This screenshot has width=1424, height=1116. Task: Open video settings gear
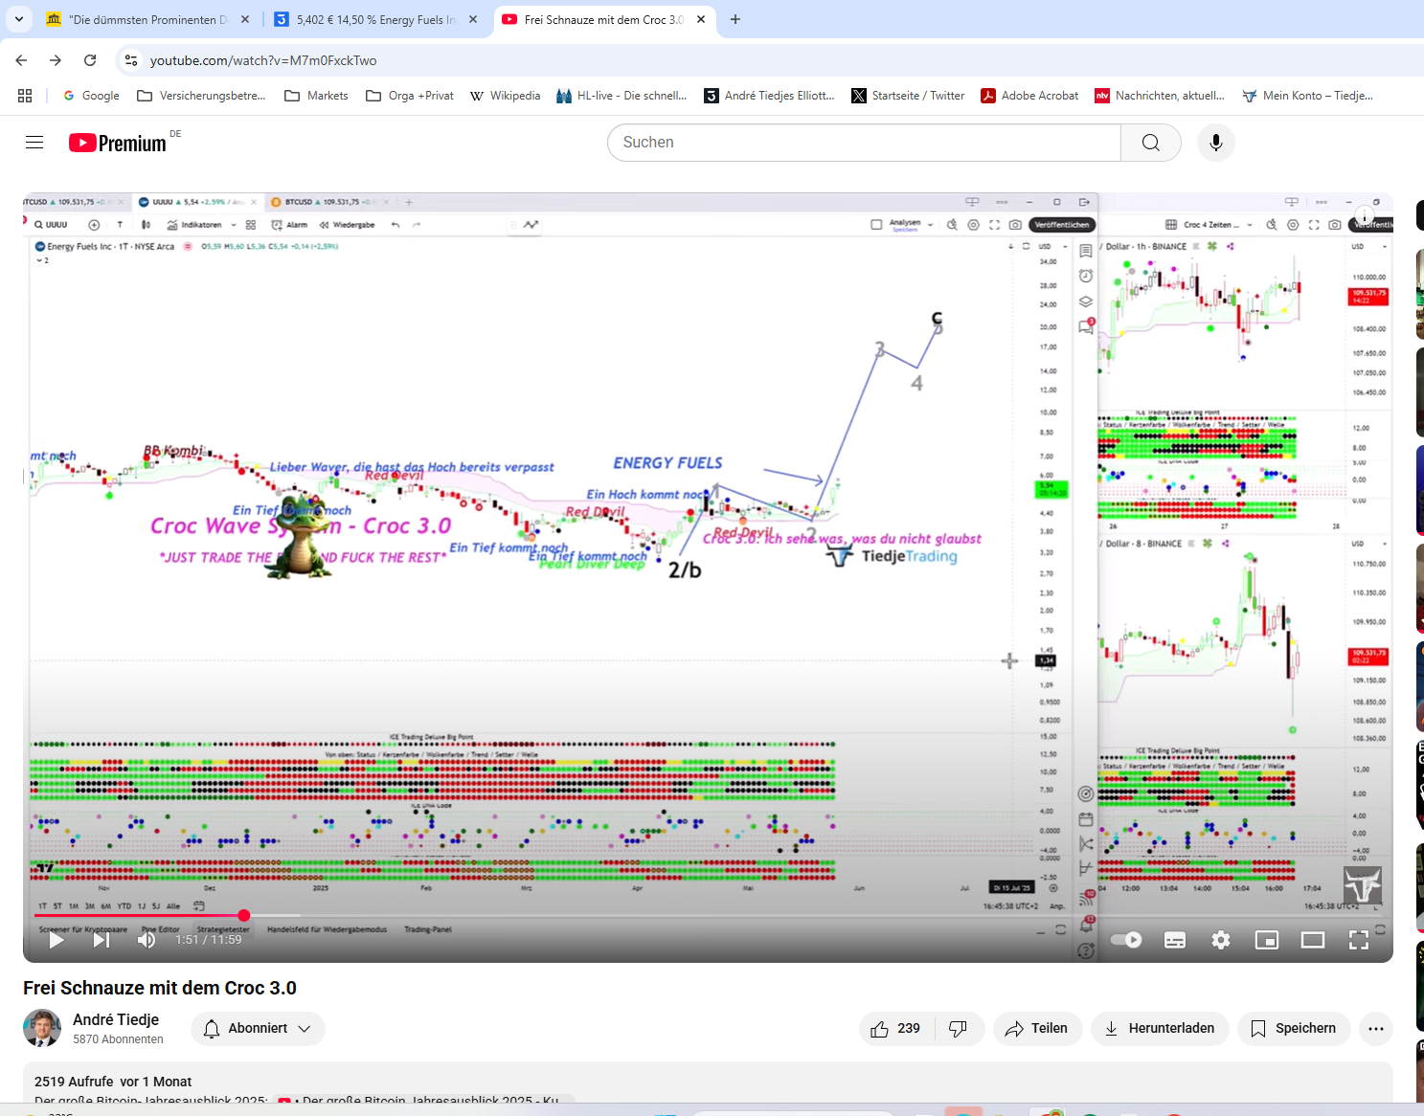(x=1221, y=940)
